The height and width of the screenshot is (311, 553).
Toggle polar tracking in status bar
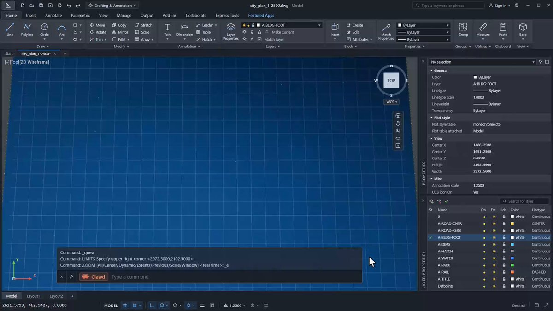pyautogui.click(x=162, y=305)
